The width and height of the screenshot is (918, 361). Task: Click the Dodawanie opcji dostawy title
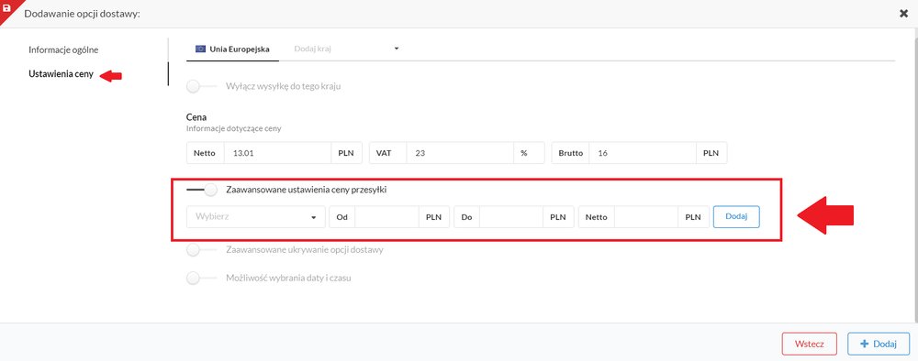(82, 14)
